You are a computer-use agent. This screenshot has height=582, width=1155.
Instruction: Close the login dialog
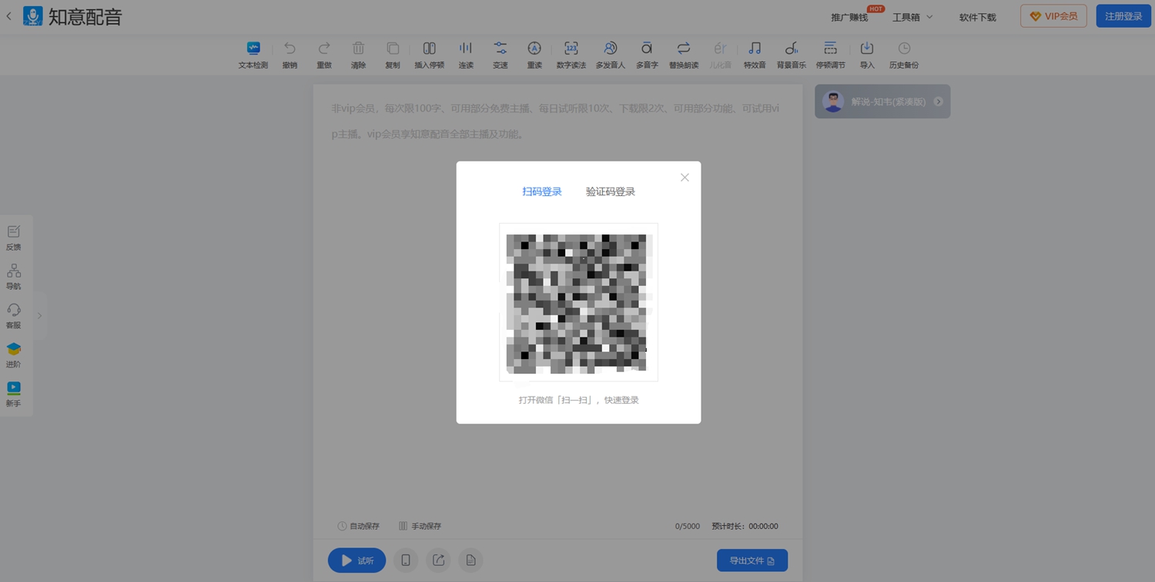click(685, 178)
